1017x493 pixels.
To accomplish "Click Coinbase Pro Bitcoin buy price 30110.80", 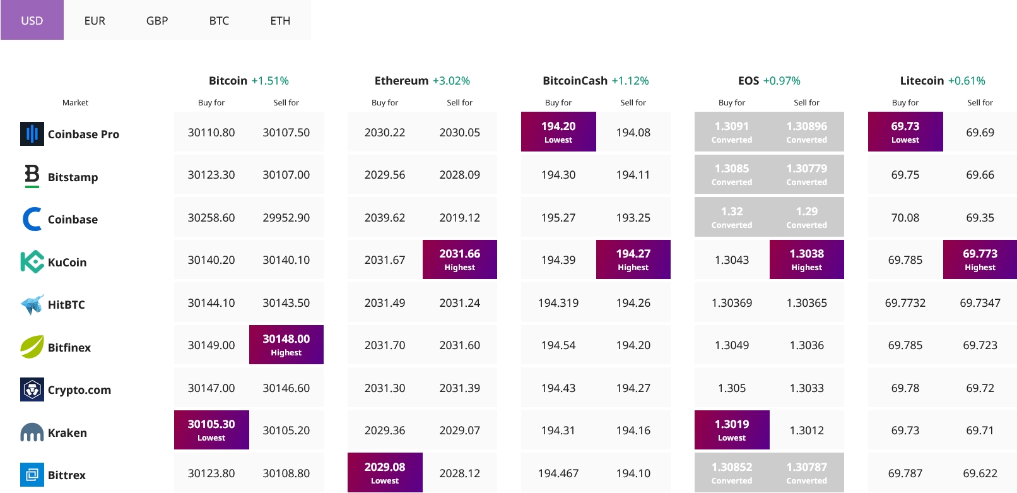I will [x=211, y=133].
